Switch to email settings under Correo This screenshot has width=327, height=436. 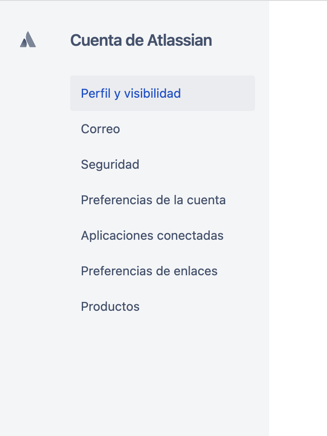tap(100, 129)
